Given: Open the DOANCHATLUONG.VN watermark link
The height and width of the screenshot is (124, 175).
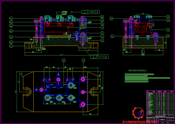Looking at the screenshot, I should 139,122.
